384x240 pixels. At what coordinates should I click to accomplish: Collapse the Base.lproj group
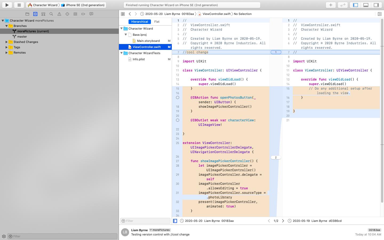[126, 35]
